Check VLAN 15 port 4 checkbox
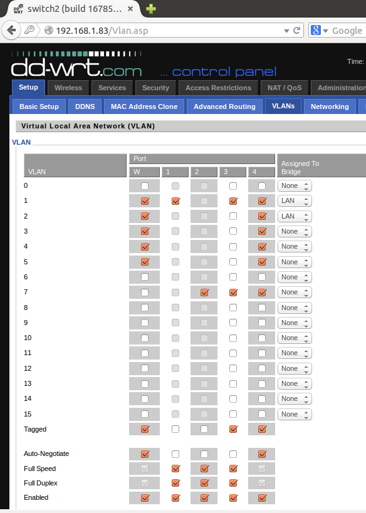 [262, 414]
